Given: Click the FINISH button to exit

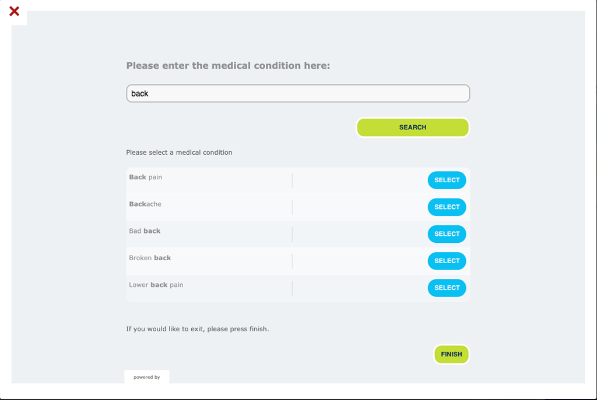Looking at the screenshot, I should click(451, 355).
